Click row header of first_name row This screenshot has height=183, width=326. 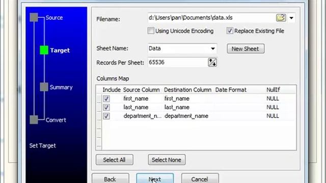99,99
